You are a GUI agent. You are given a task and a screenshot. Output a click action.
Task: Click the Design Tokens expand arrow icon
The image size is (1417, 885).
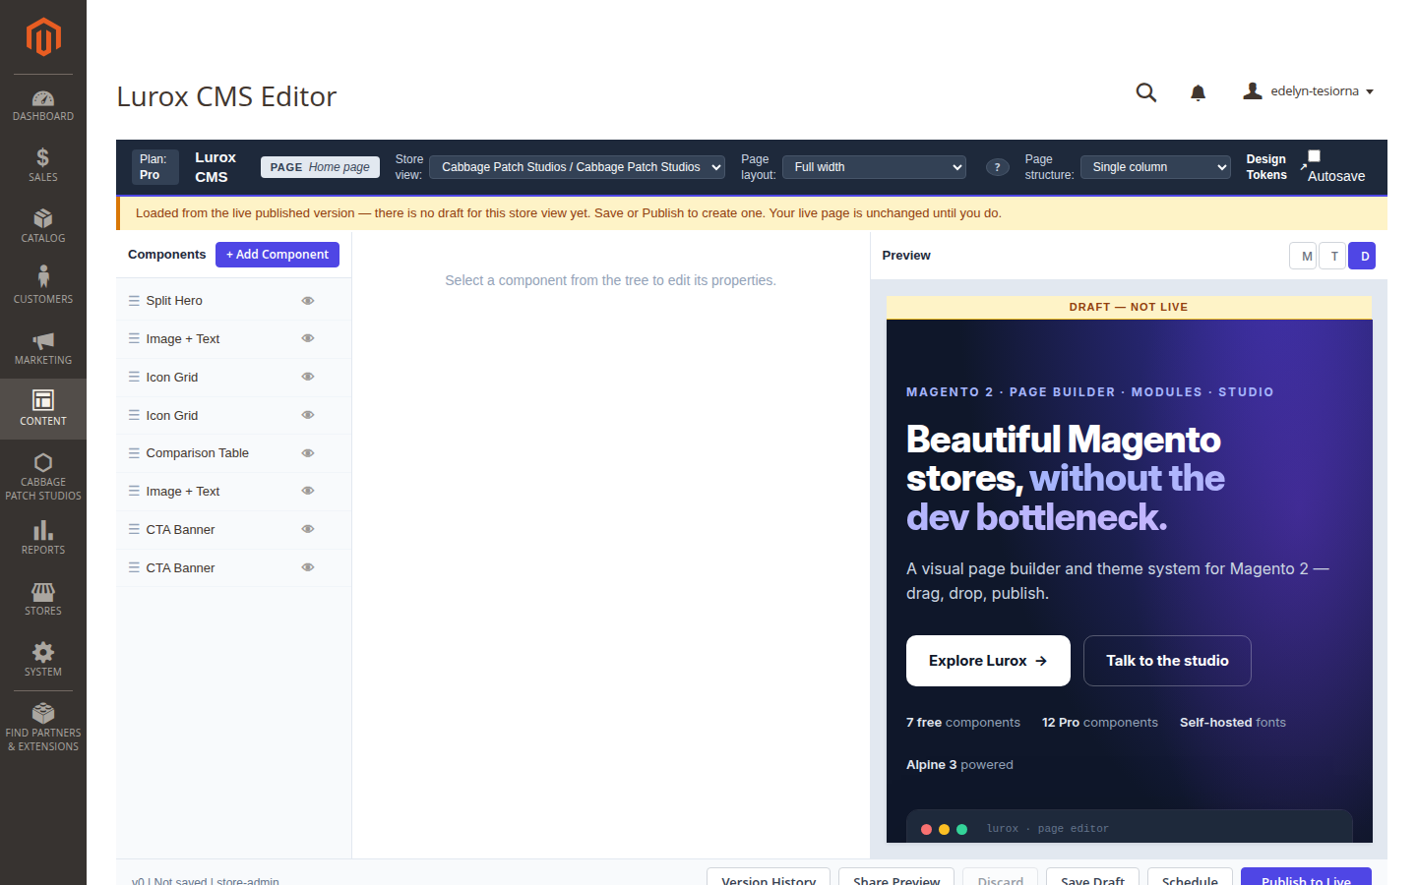tap(1304, 166)
